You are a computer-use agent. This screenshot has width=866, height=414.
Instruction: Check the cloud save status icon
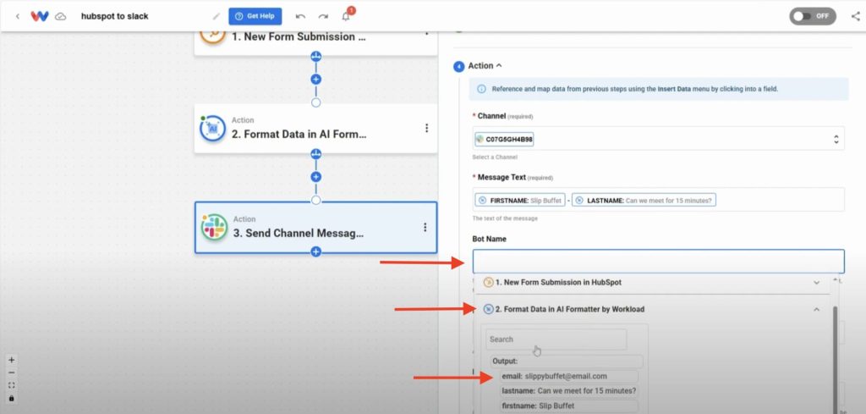(61, 16)
